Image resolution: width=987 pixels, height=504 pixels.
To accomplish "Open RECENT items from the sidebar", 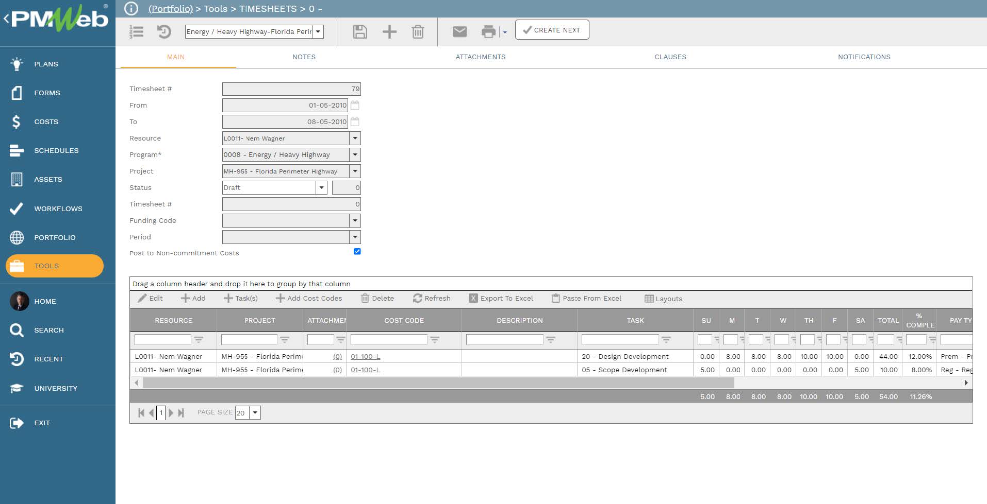I will (48, 359).
